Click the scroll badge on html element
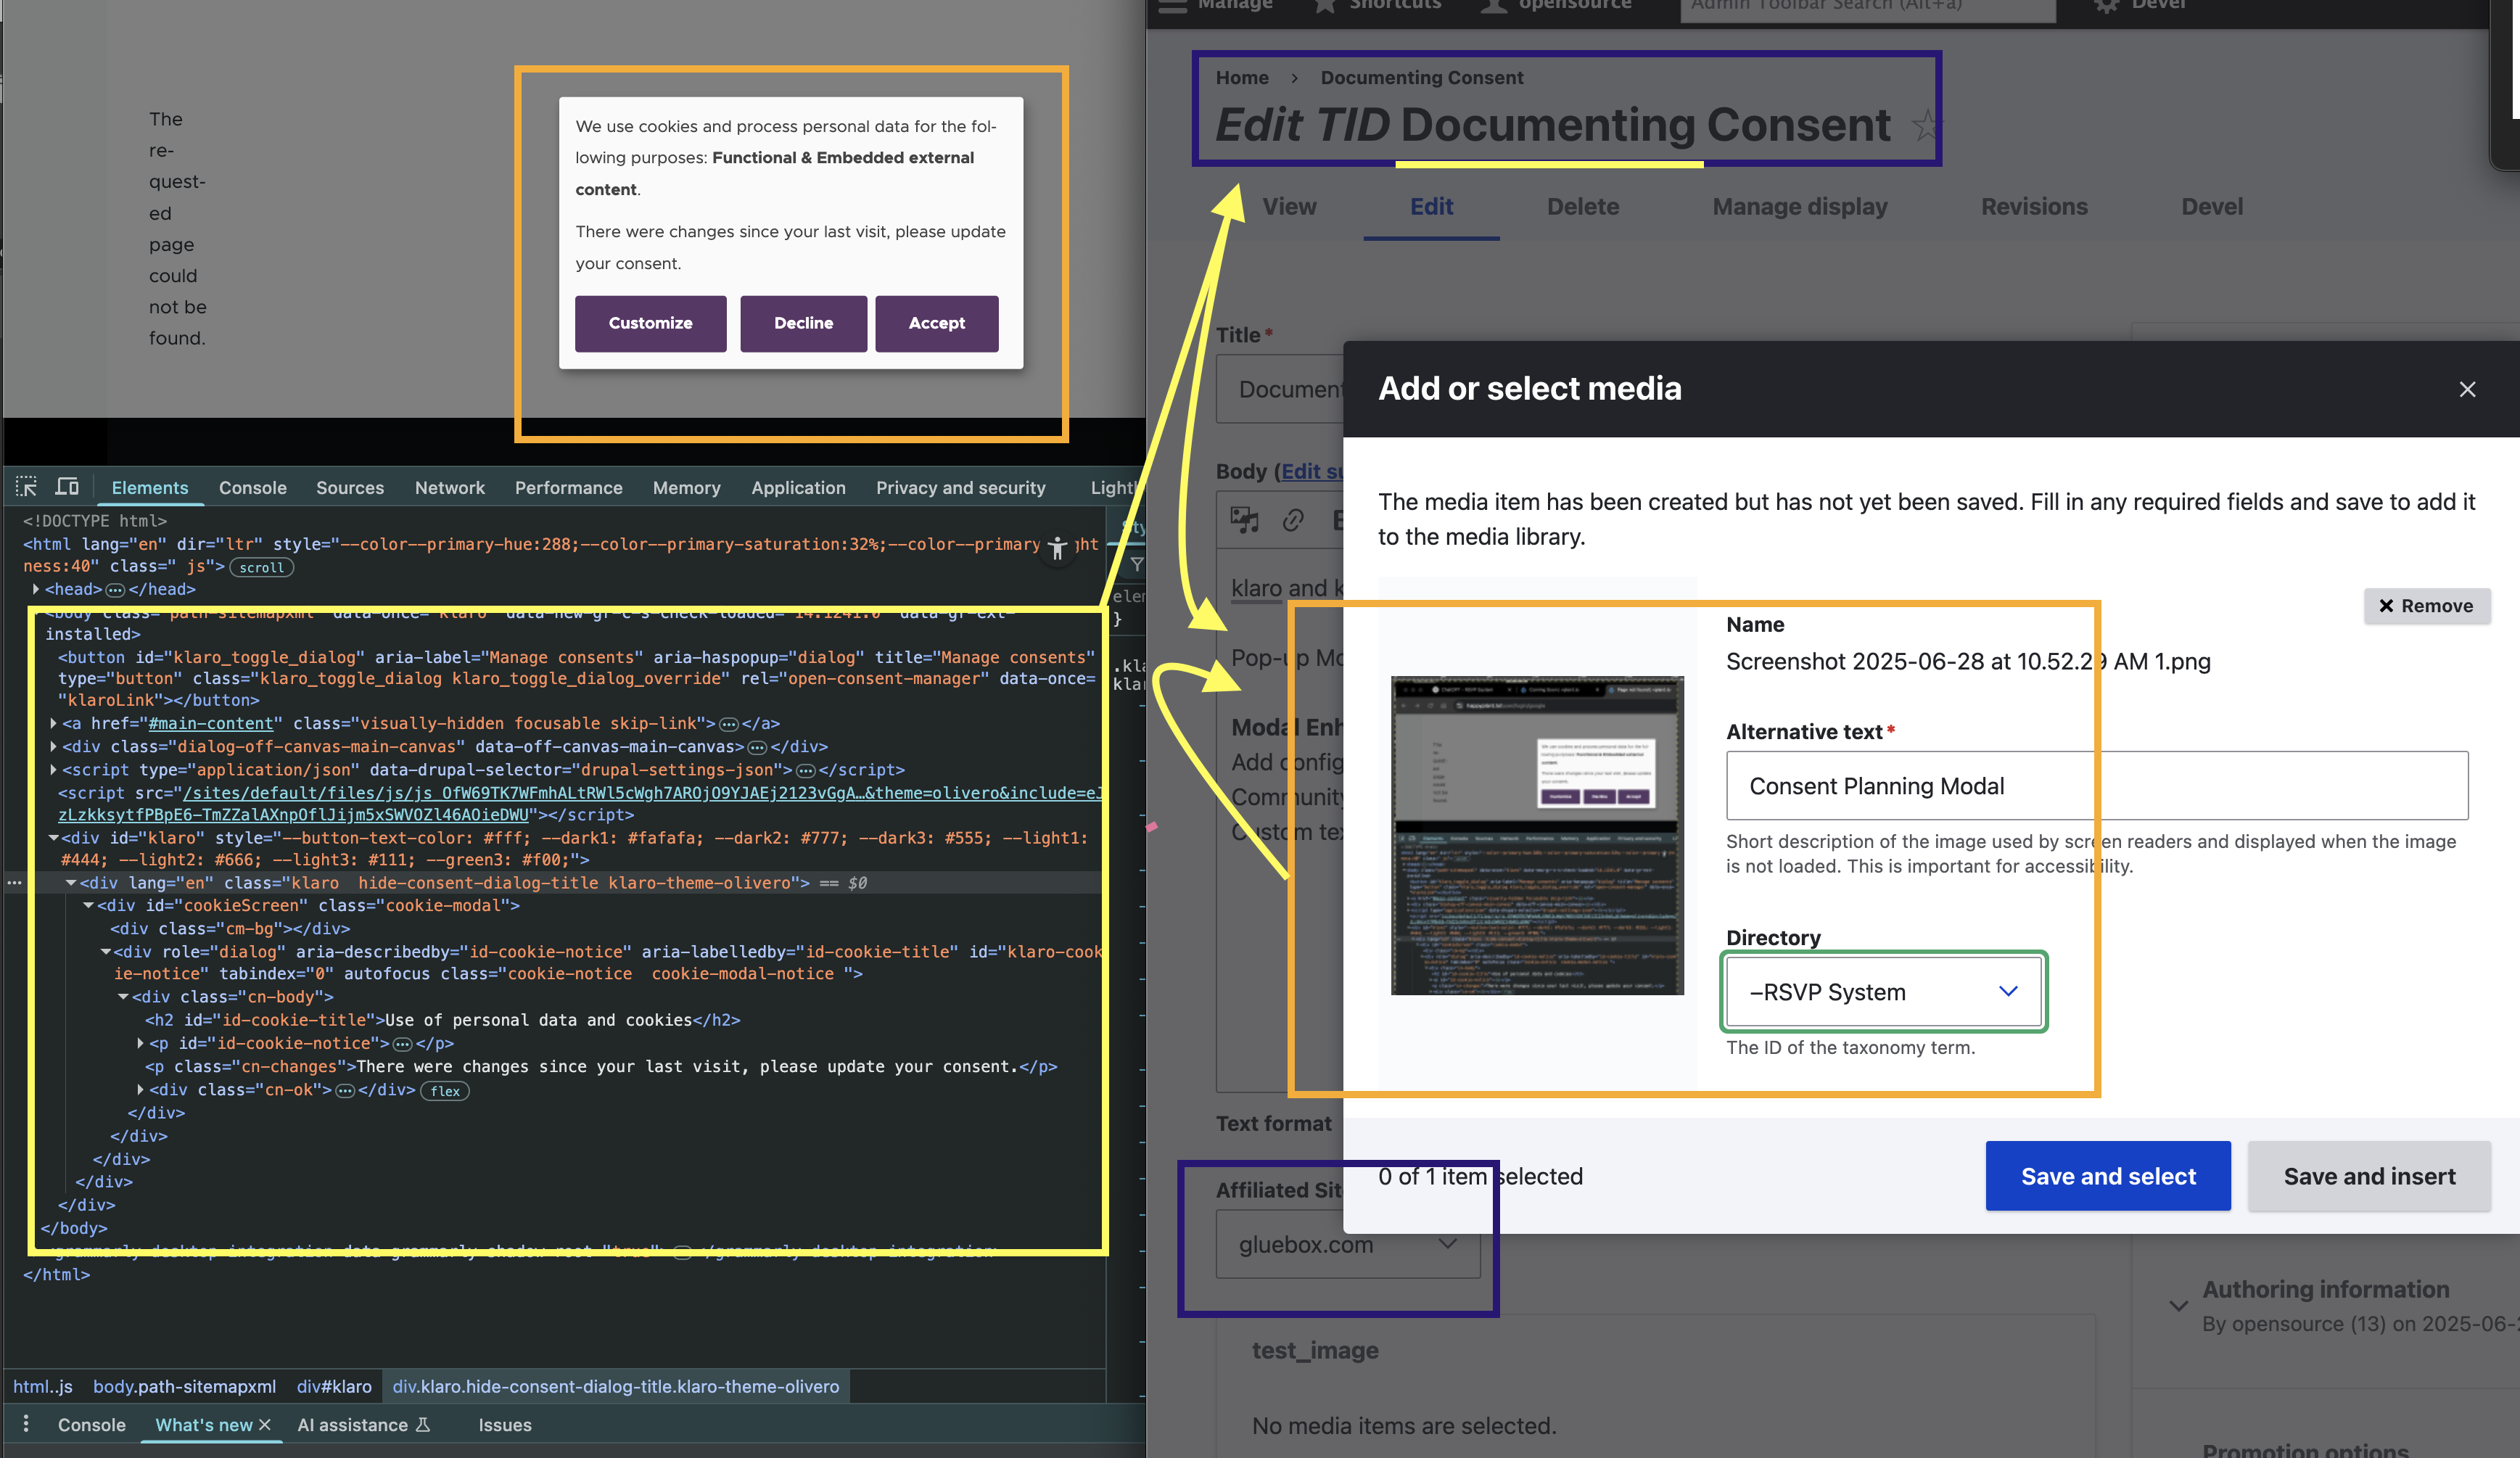This screenshot has width=2520, height=1458. tap(262, 567)
